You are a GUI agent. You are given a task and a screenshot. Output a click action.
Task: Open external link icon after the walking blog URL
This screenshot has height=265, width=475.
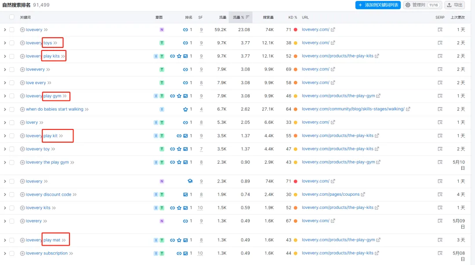pyautogui.click(x=408, y=109)
